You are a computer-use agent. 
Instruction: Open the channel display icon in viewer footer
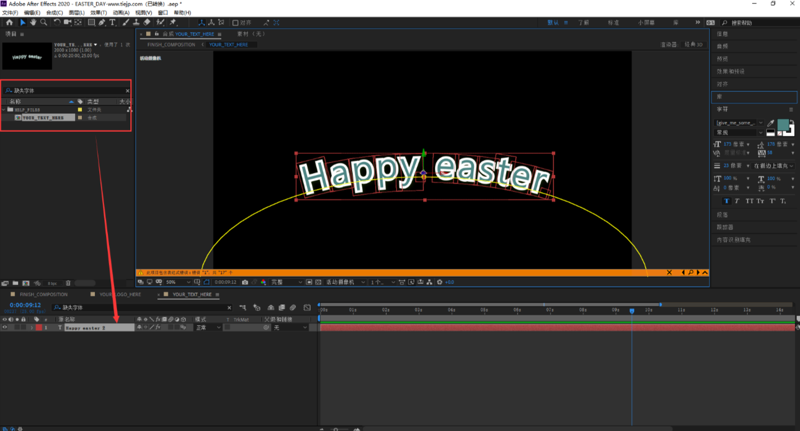(x=263, y=282)
